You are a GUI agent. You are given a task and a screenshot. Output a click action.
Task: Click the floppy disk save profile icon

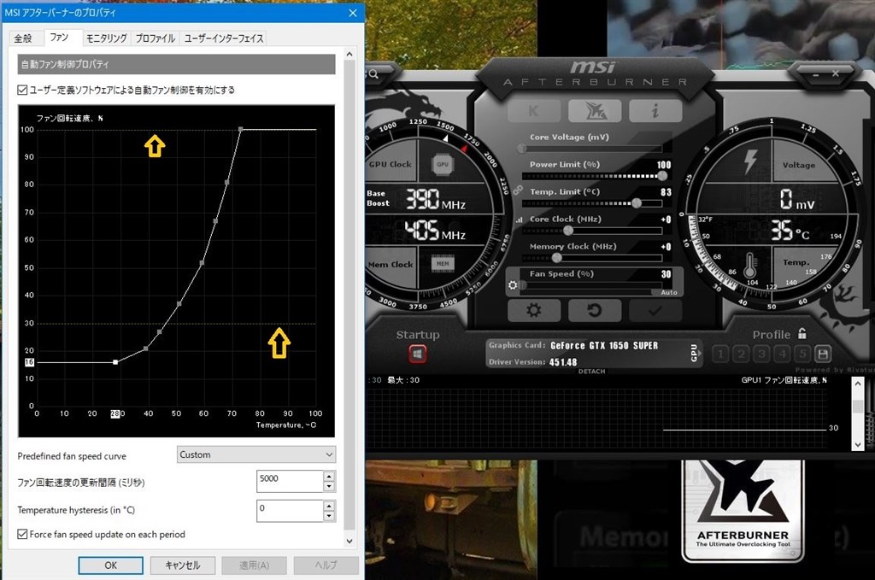[823, 354]
